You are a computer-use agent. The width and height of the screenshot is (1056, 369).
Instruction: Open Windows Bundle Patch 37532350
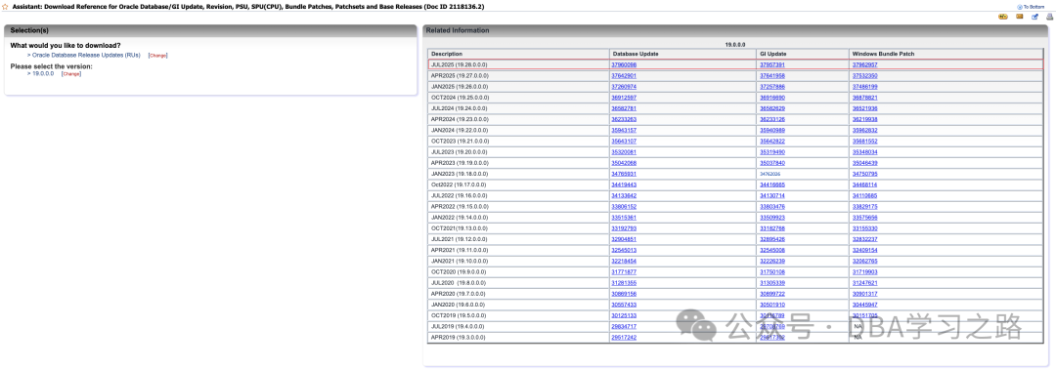tap(864, 75)
